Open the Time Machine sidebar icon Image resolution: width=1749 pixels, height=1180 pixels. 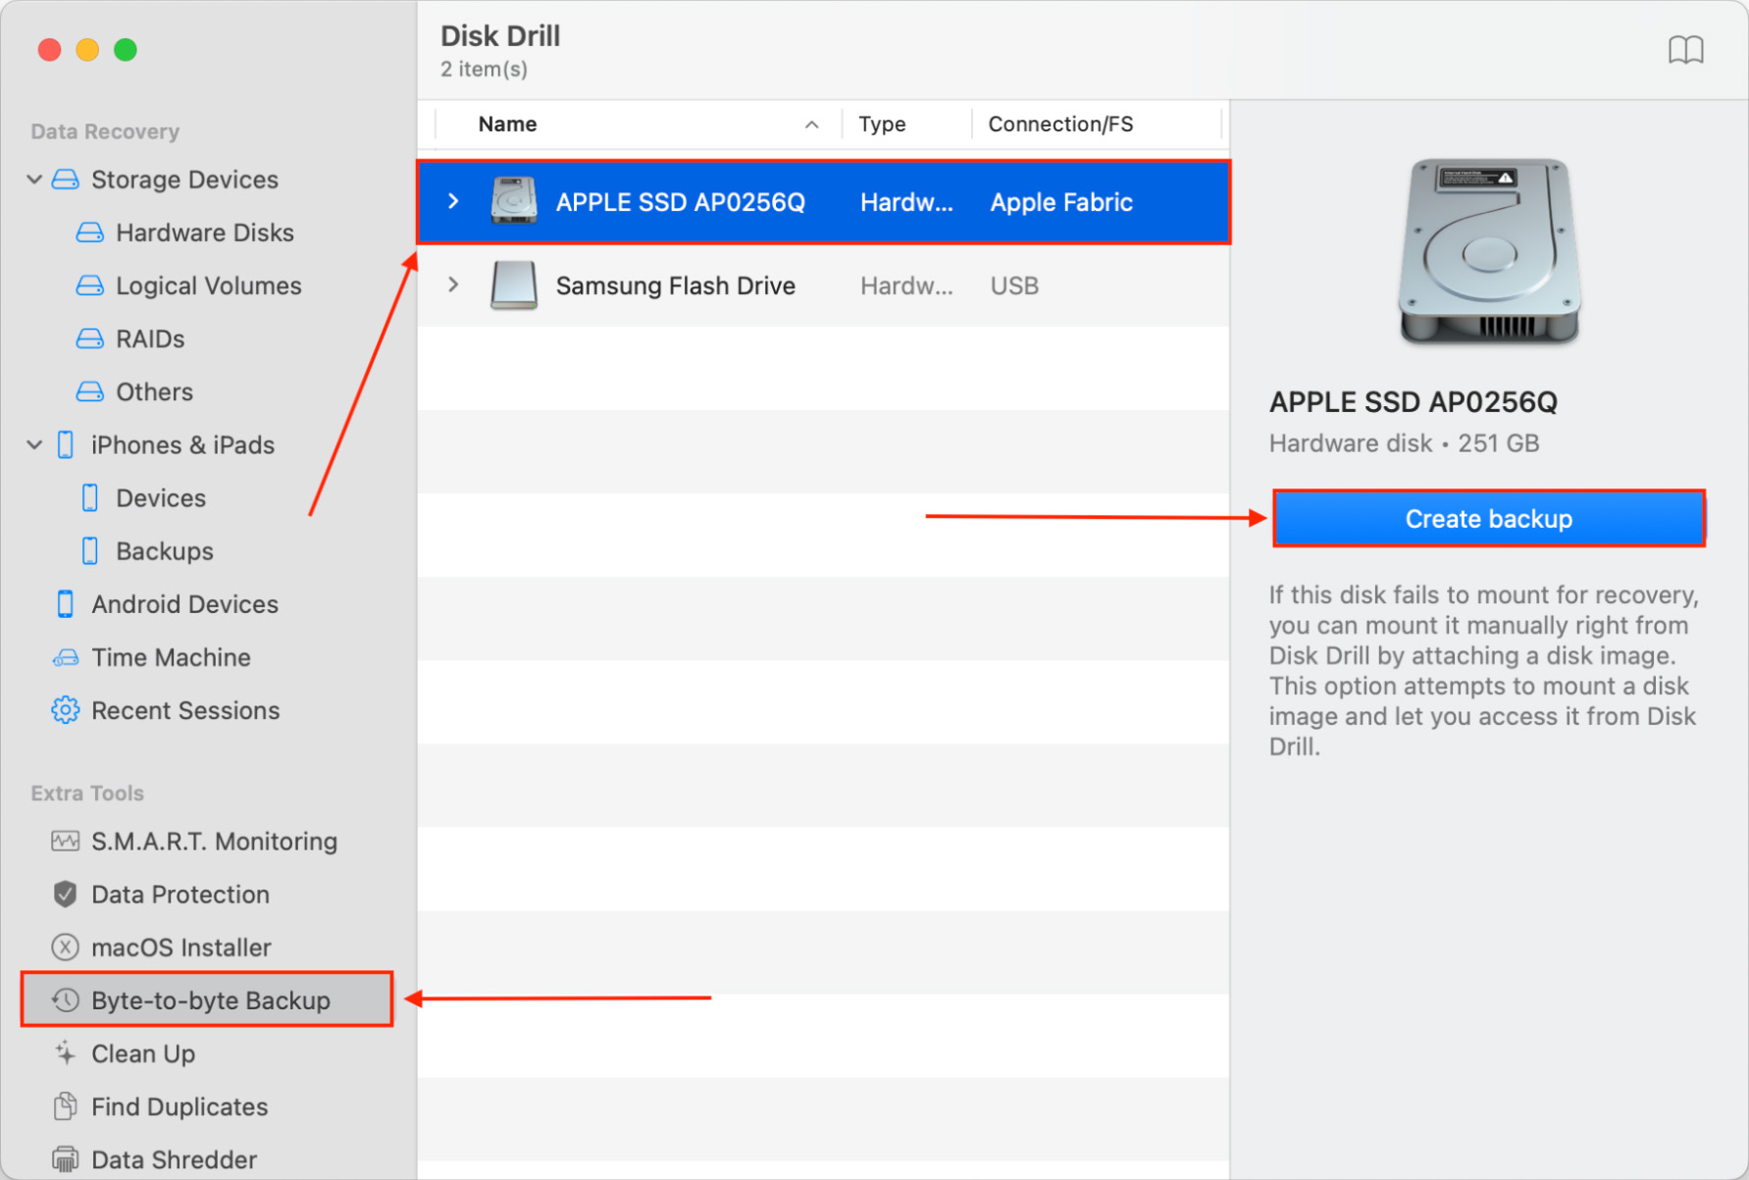tap(64, 657)
